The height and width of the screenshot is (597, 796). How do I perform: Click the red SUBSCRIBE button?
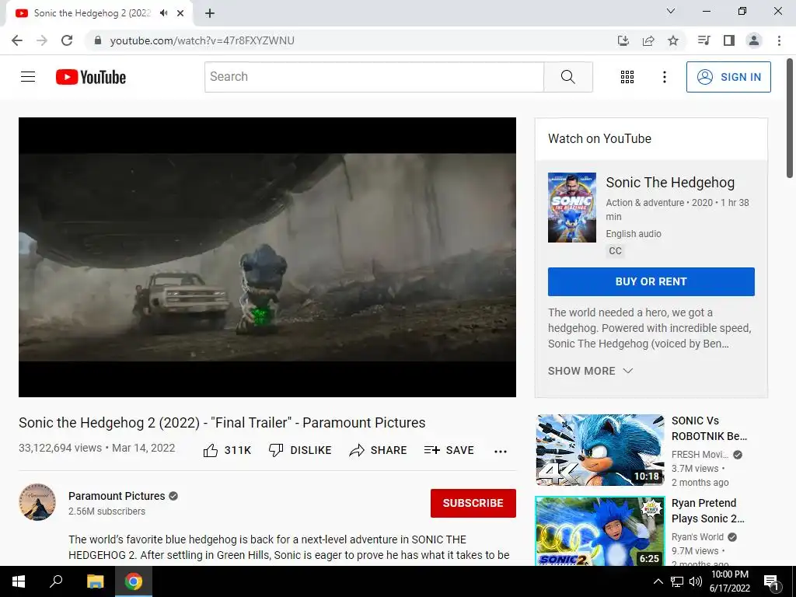(x=473, y=503)
